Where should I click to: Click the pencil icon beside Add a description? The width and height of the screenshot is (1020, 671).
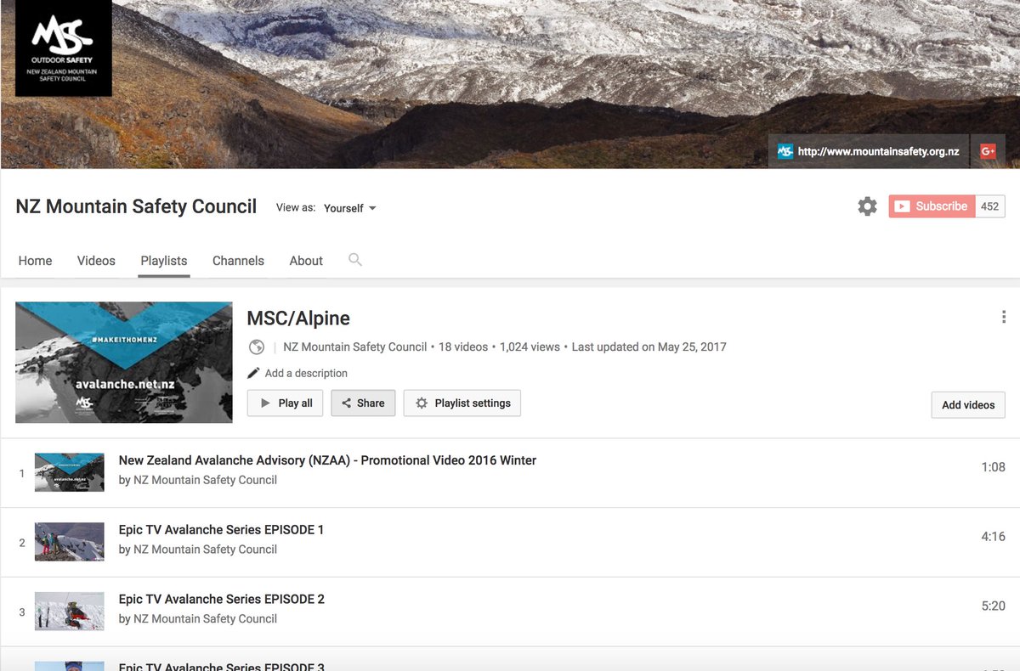pos(253,373)
